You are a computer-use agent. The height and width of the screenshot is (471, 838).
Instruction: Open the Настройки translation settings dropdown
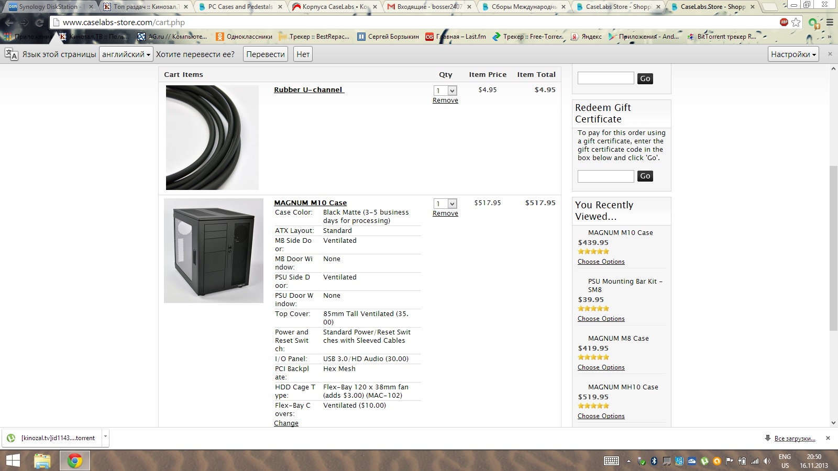tap(793, 54)
